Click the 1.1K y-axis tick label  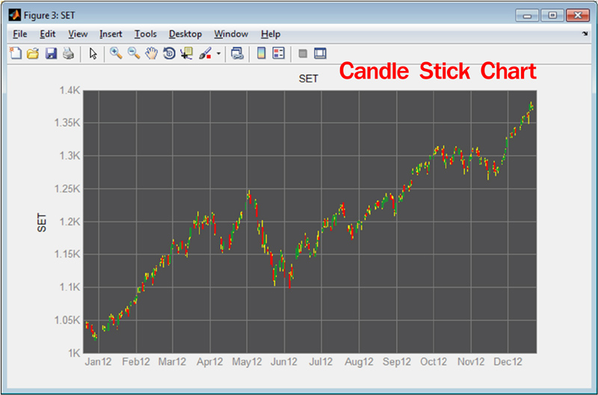[70, 287]
